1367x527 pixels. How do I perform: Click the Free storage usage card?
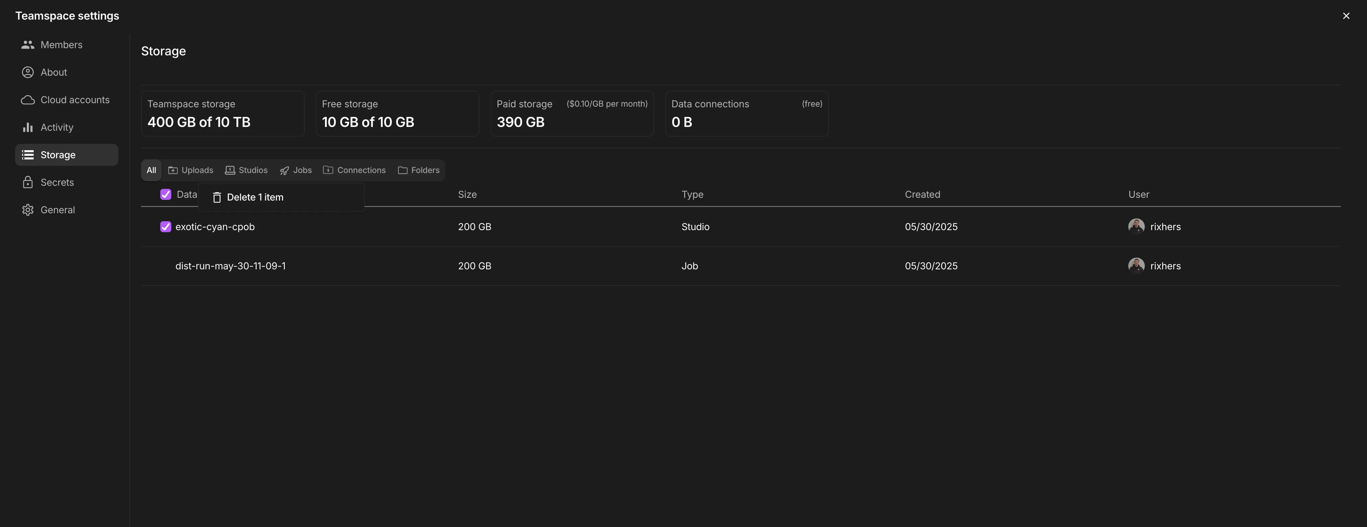397,114
